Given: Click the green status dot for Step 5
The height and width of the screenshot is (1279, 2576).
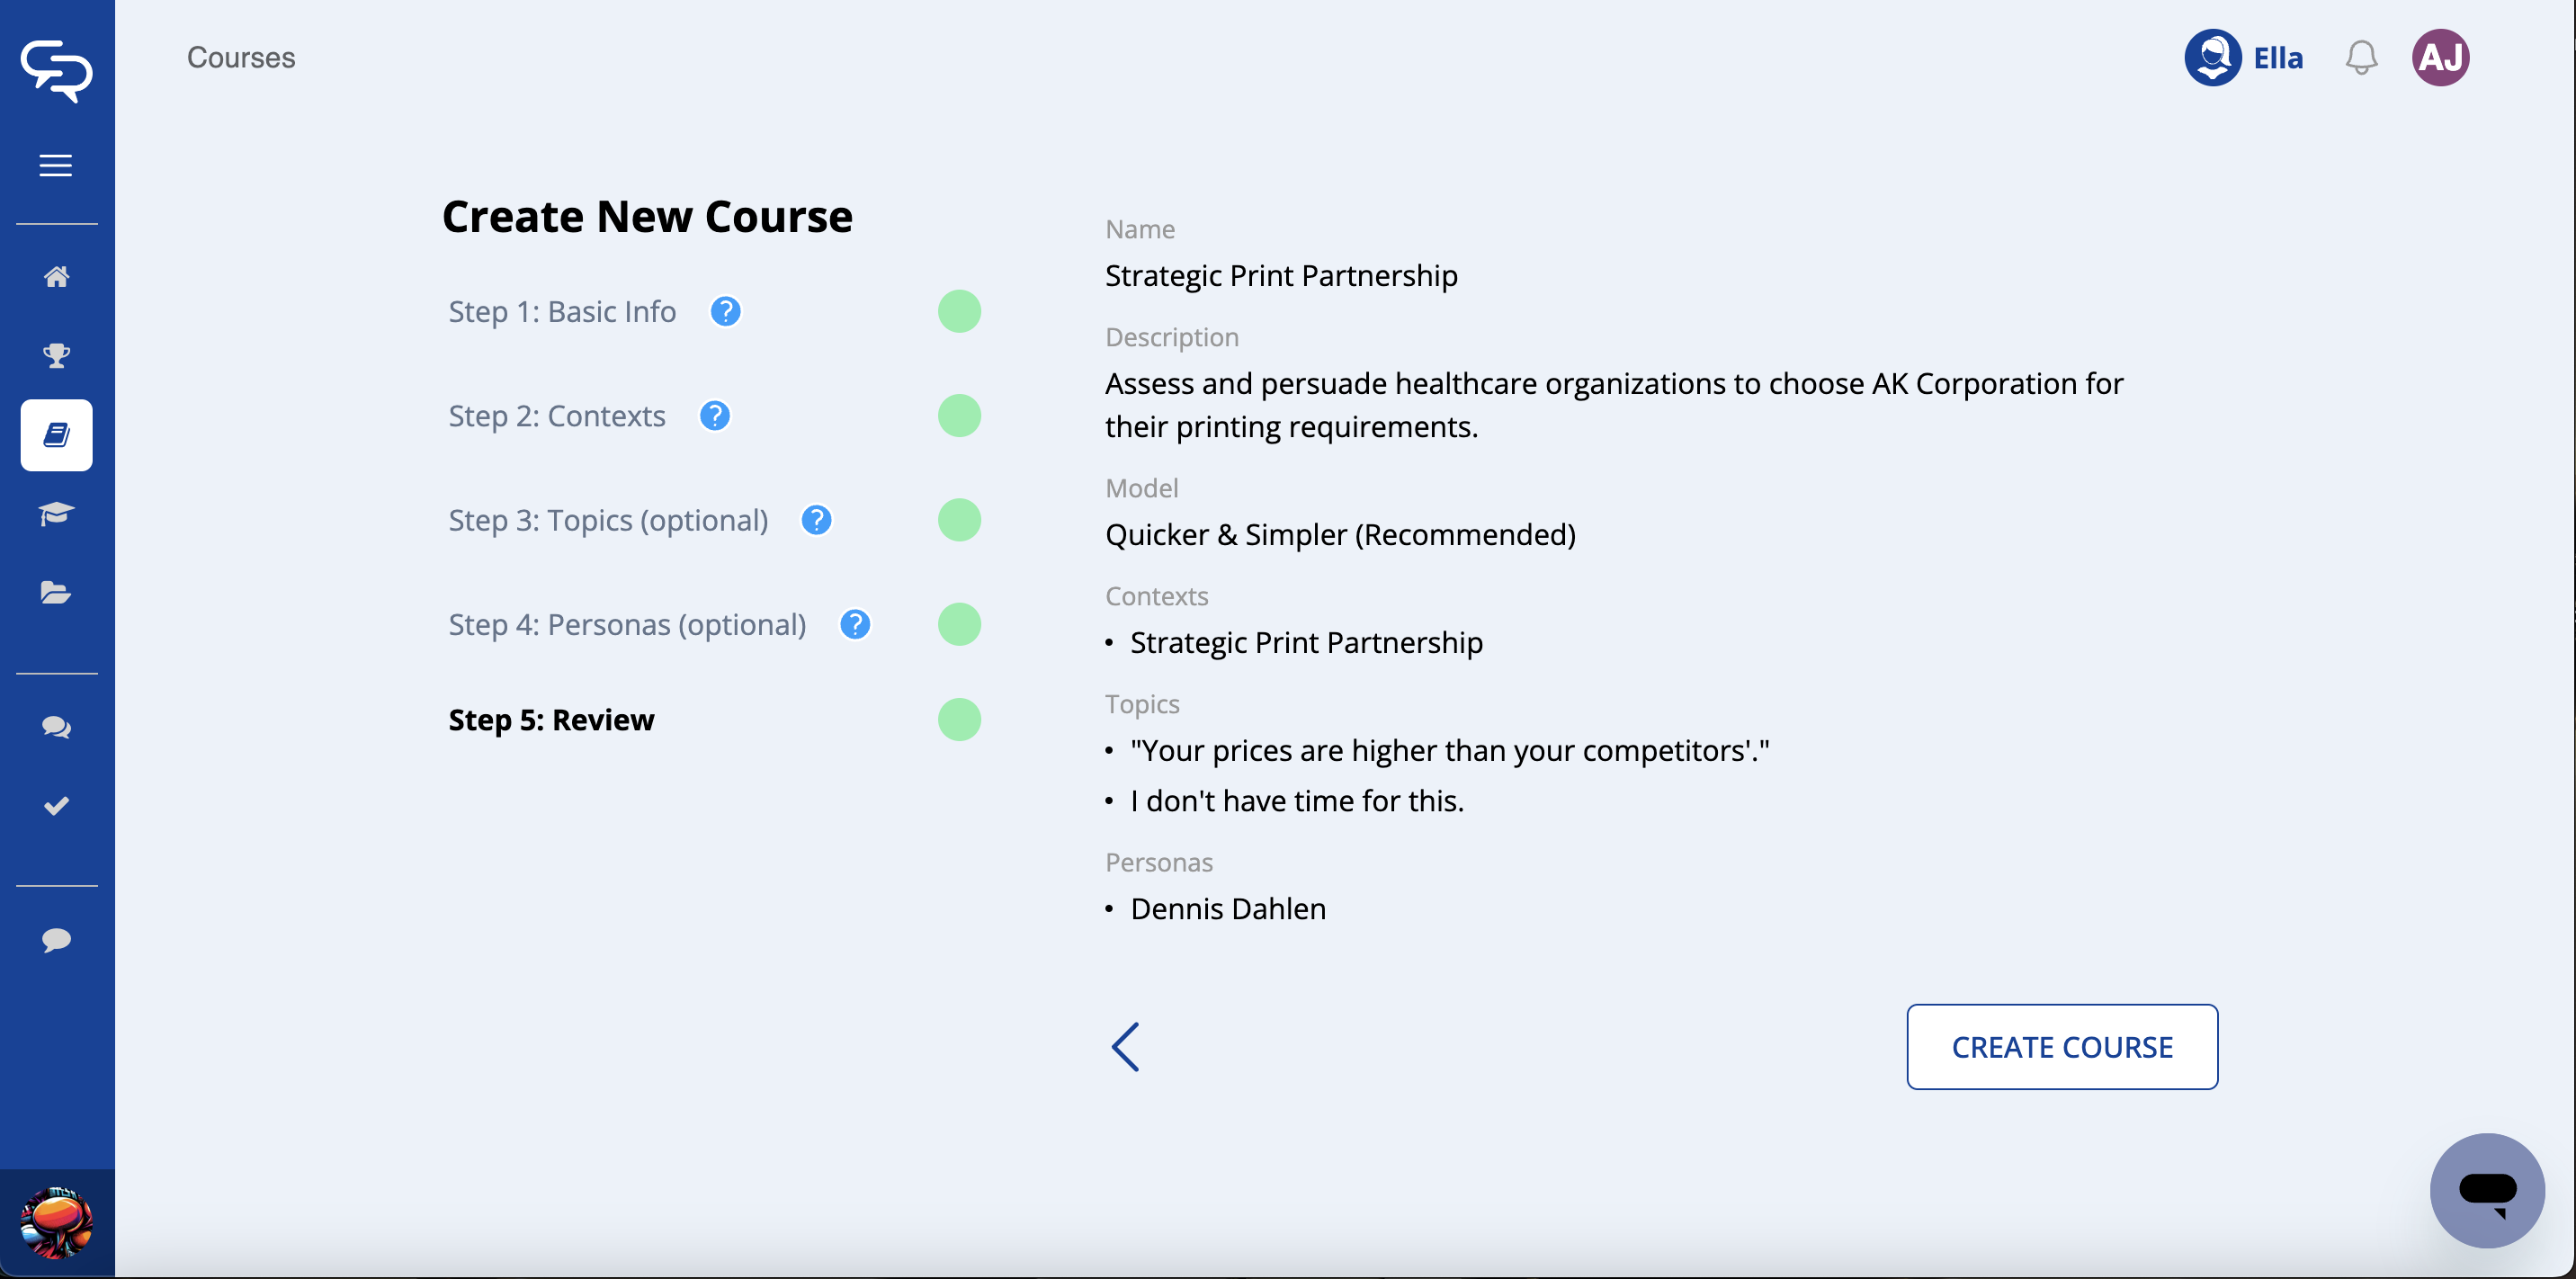Looking at the screenshot, I should click(959, 720).
